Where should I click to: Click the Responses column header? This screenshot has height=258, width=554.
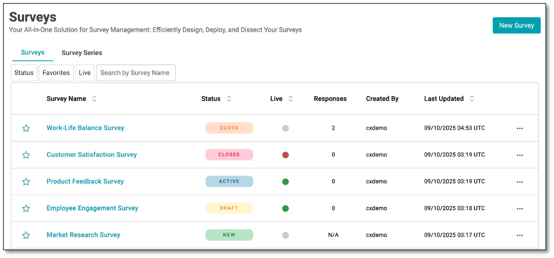click(330, 99)
